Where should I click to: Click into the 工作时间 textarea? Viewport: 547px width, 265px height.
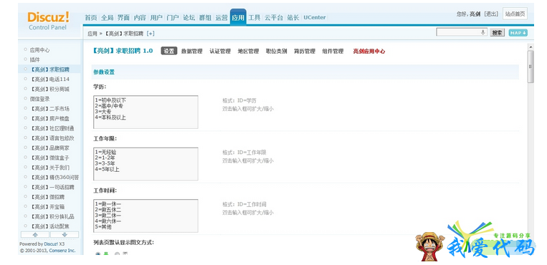(146, 216)
